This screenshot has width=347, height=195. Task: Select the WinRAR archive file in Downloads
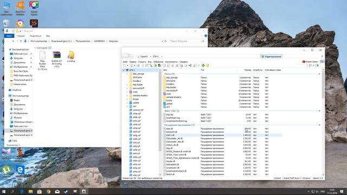56,59
